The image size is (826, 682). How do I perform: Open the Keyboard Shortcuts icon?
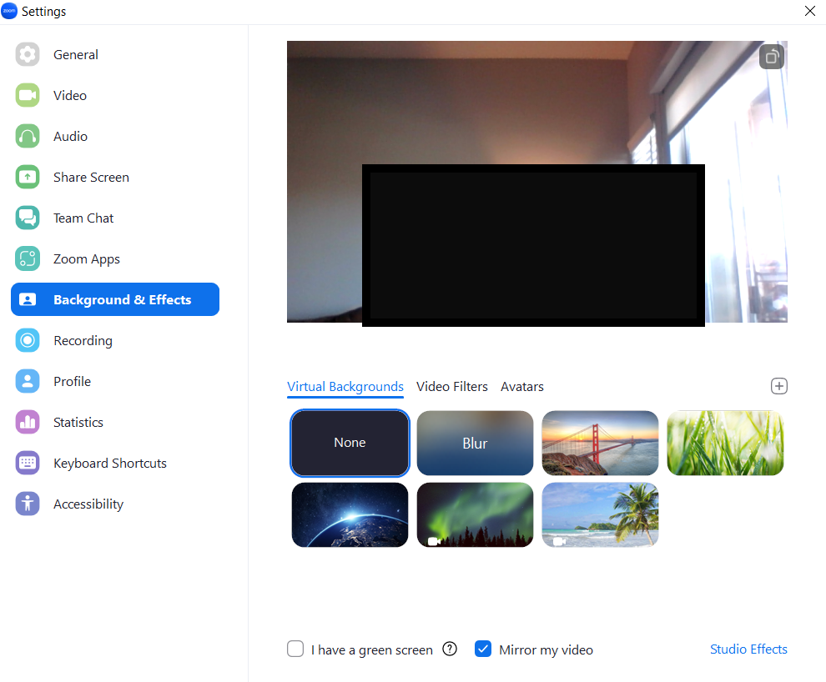click(x=28, y=463)
